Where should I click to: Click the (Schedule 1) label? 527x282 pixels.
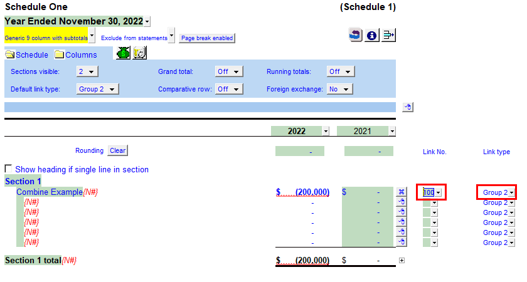368,7
